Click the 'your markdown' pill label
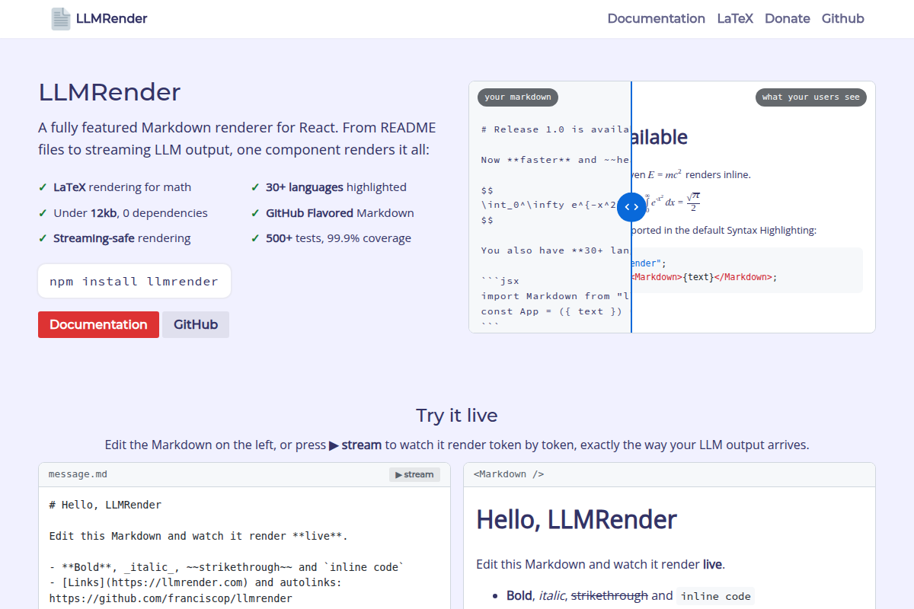Screen dimensions: 914x609 point(518,97)
